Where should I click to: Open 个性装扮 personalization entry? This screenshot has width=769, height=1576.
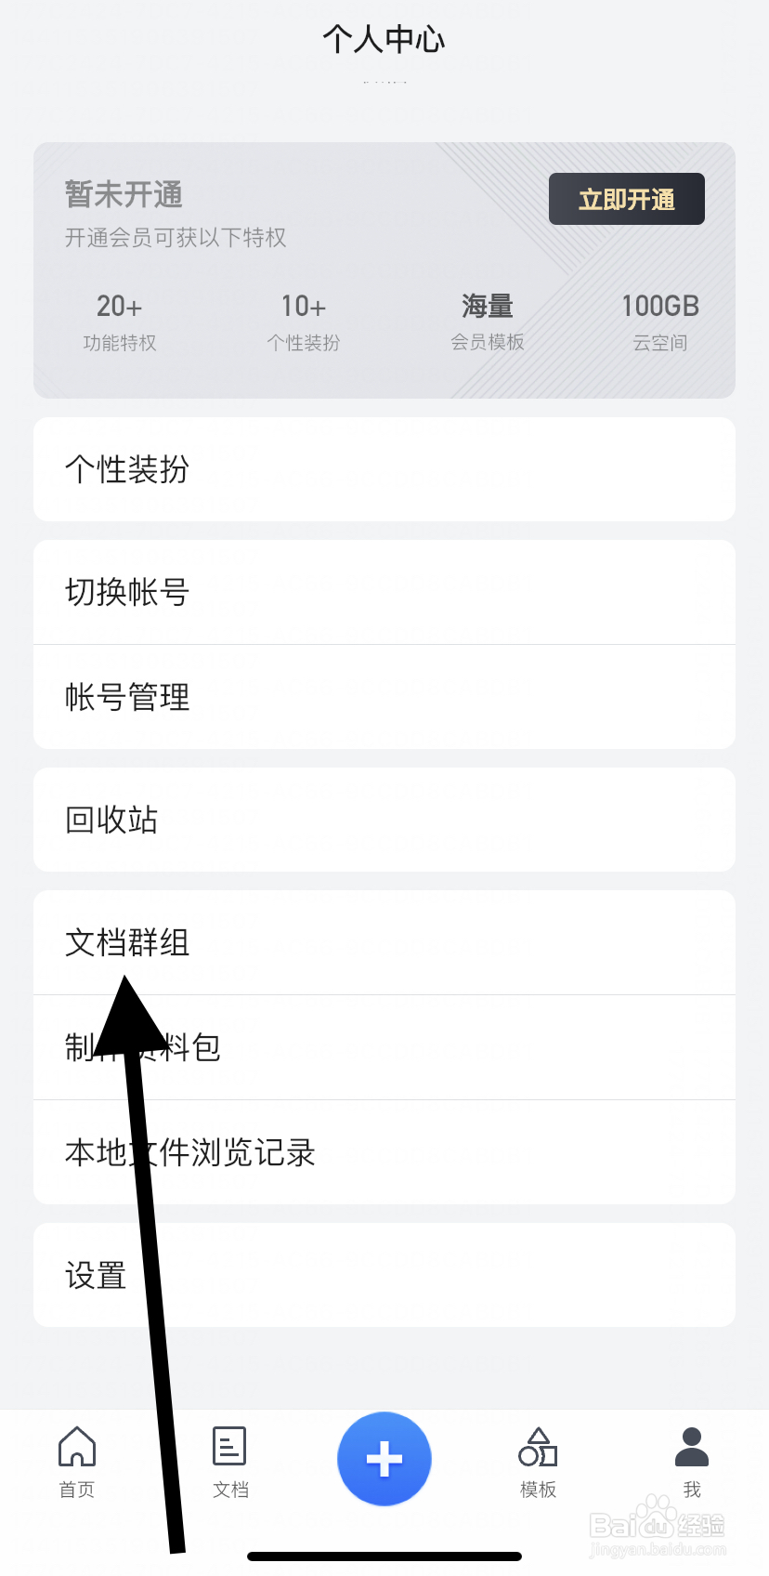pos(384,469)
